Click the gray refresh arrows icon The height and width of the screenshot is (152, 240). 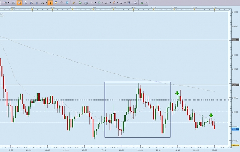[61, 3]
